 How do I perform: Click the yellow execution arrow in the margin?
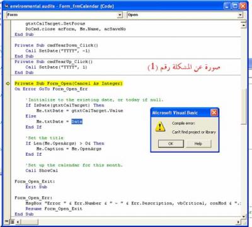point(8,84)
